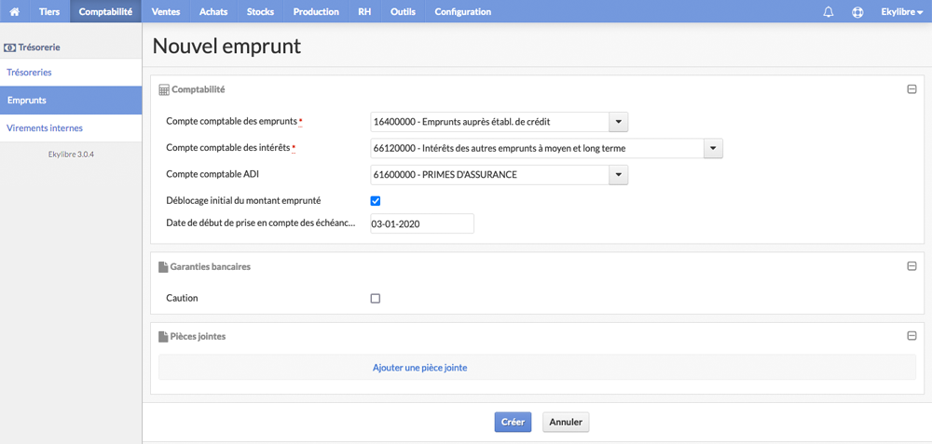Viewport: 932px width, 444px height.
Task: Open the Configuration menu
Action: point(463,11)
